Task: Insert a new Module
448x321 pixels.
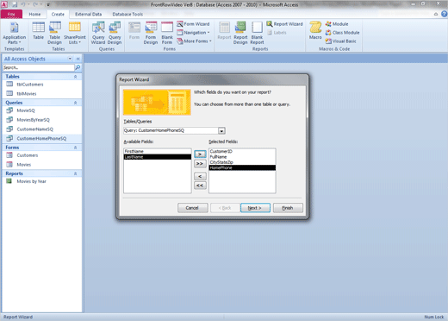Action: (x=337, y=24)
